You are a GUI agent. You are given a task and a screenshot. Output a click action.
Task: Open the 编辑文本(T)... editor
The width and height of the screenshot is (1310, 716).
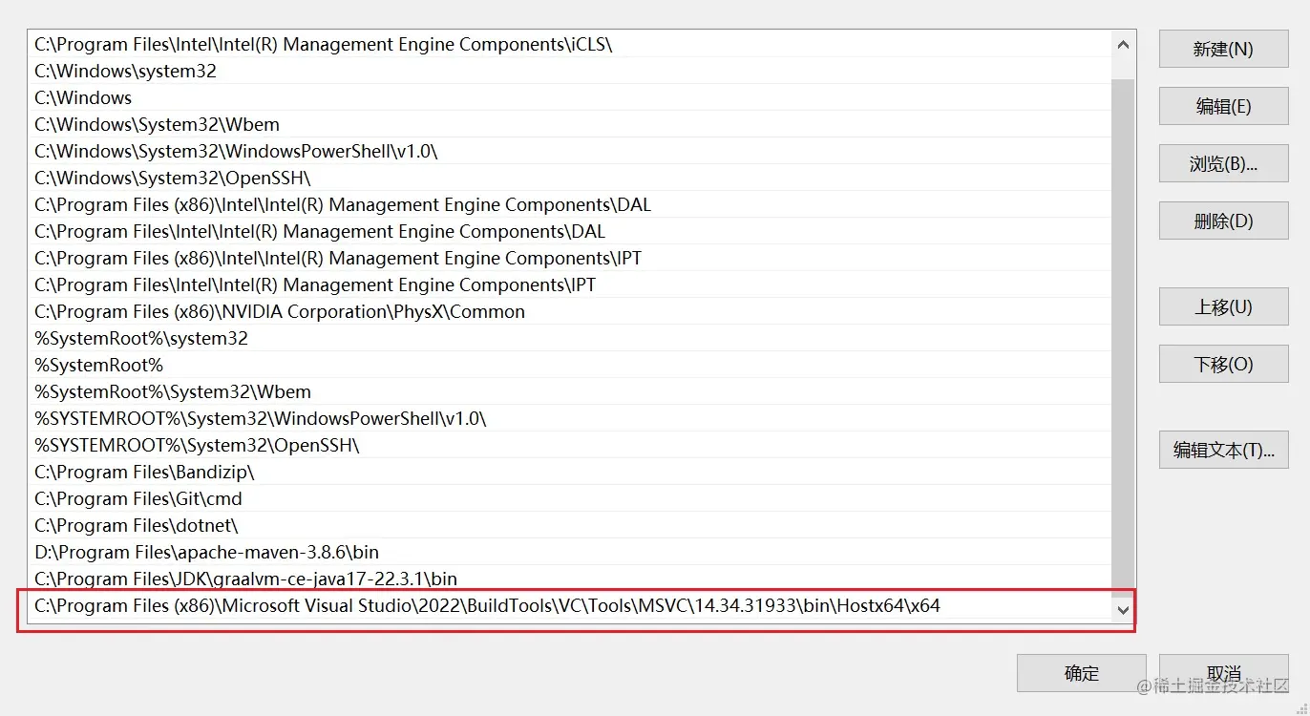pyautogui.click(x=1223, y=450)
